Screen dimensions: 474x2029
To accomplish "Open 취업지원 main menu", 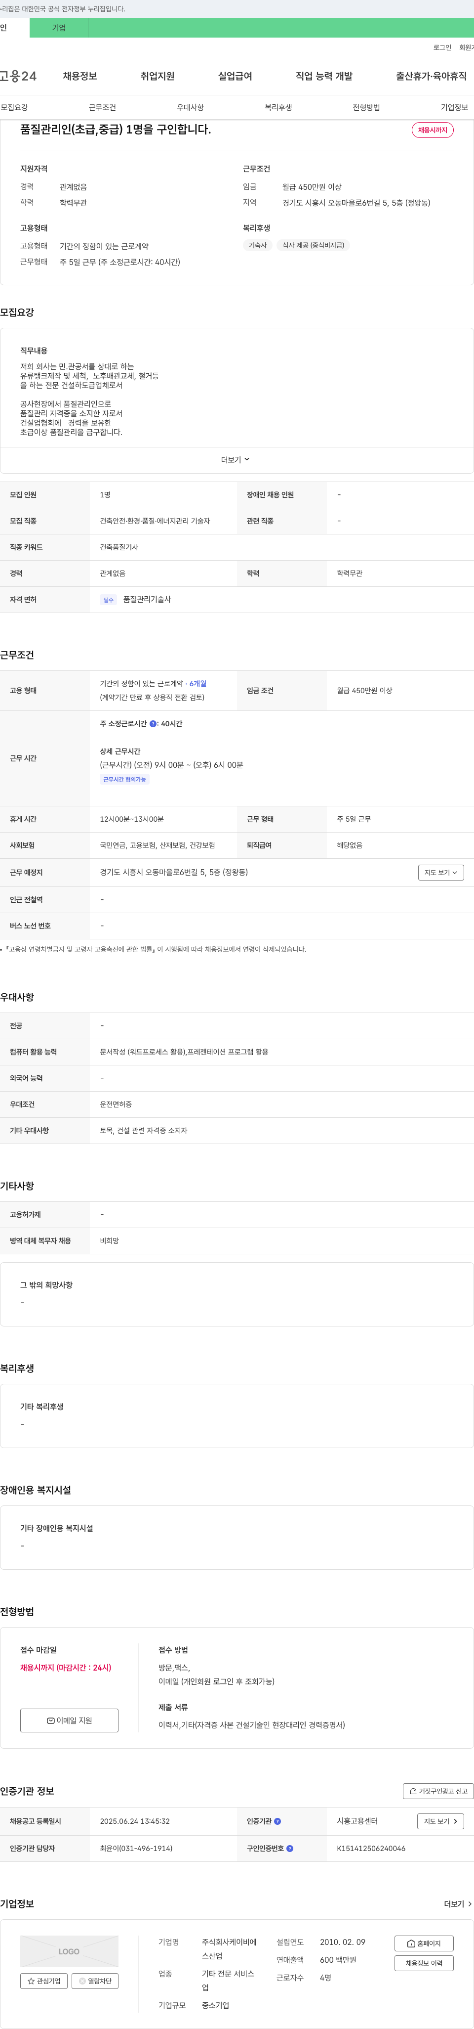I will pyautogui.click(x=157, y=77).
